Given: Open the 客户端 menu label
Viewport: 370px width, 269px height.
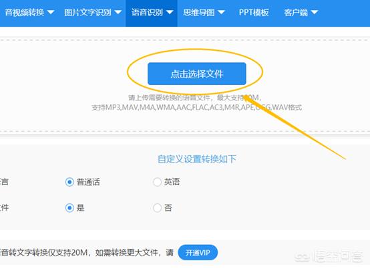Looking at the screenshot, I should click(x=296, y=12).
